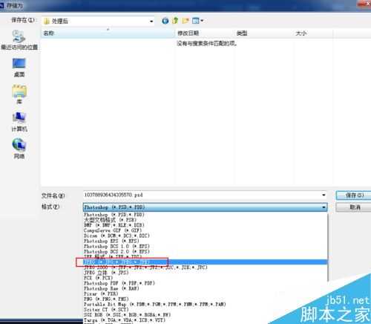The height and width of the screenshot is (324, 371).
Task: Collapse the Format dropdown arrow
Action: click(324, 207)
